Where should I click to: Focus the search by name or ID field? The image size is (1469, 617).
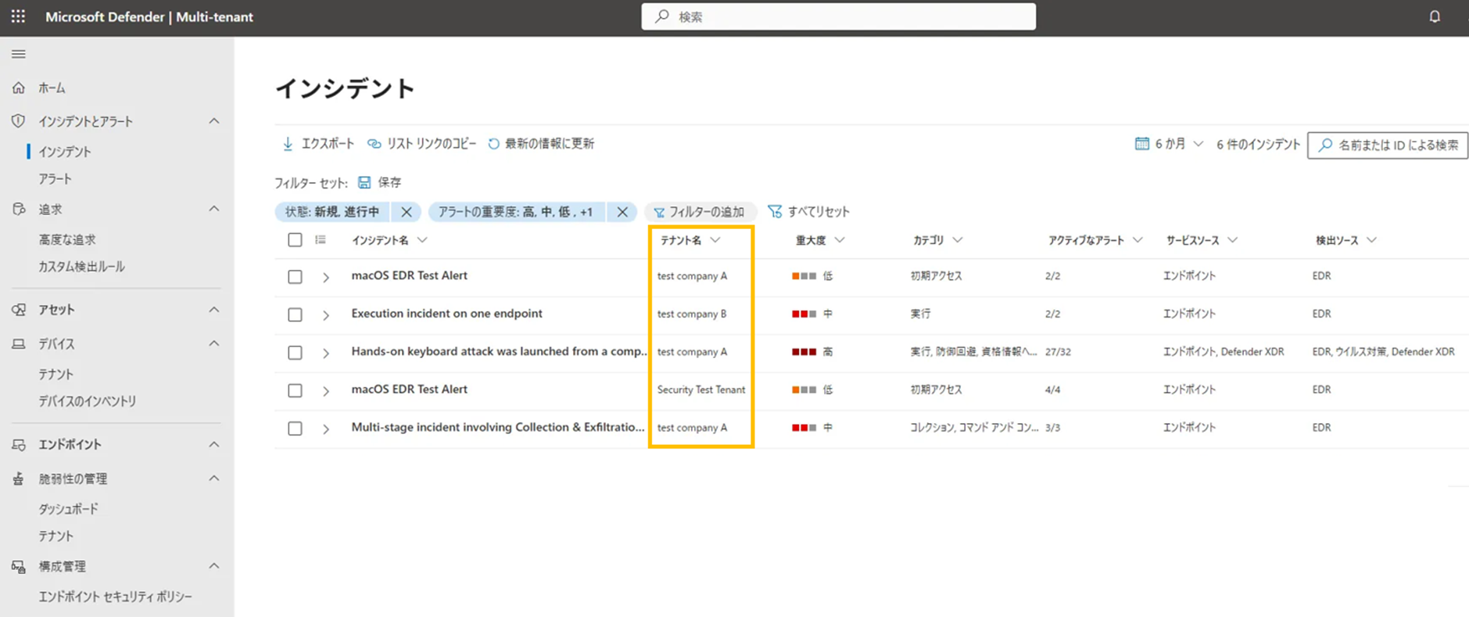1387,145
